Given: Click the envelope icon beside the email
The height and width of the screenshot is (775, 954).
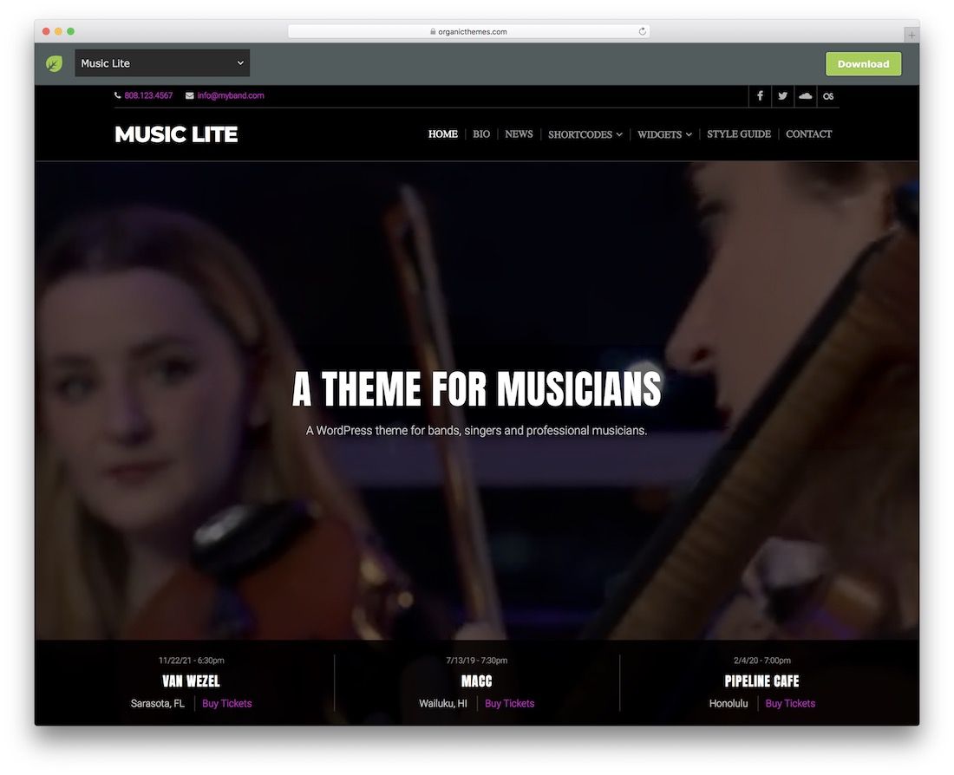Looking at the screenshot, I should pos(189,96).
